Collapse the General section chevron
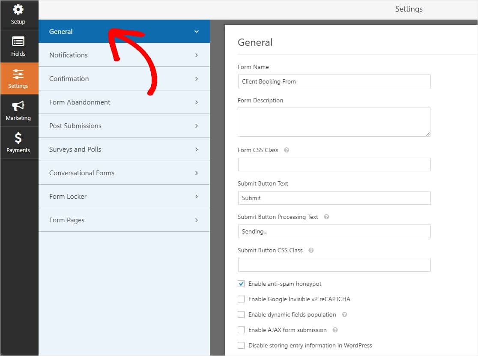 [x=196, y=31]
